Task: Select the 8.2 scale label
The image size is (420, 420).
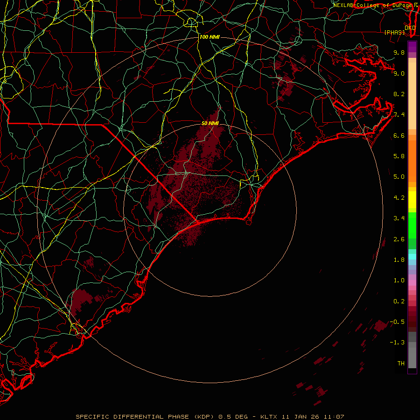Action: click(x=399, y=94)
